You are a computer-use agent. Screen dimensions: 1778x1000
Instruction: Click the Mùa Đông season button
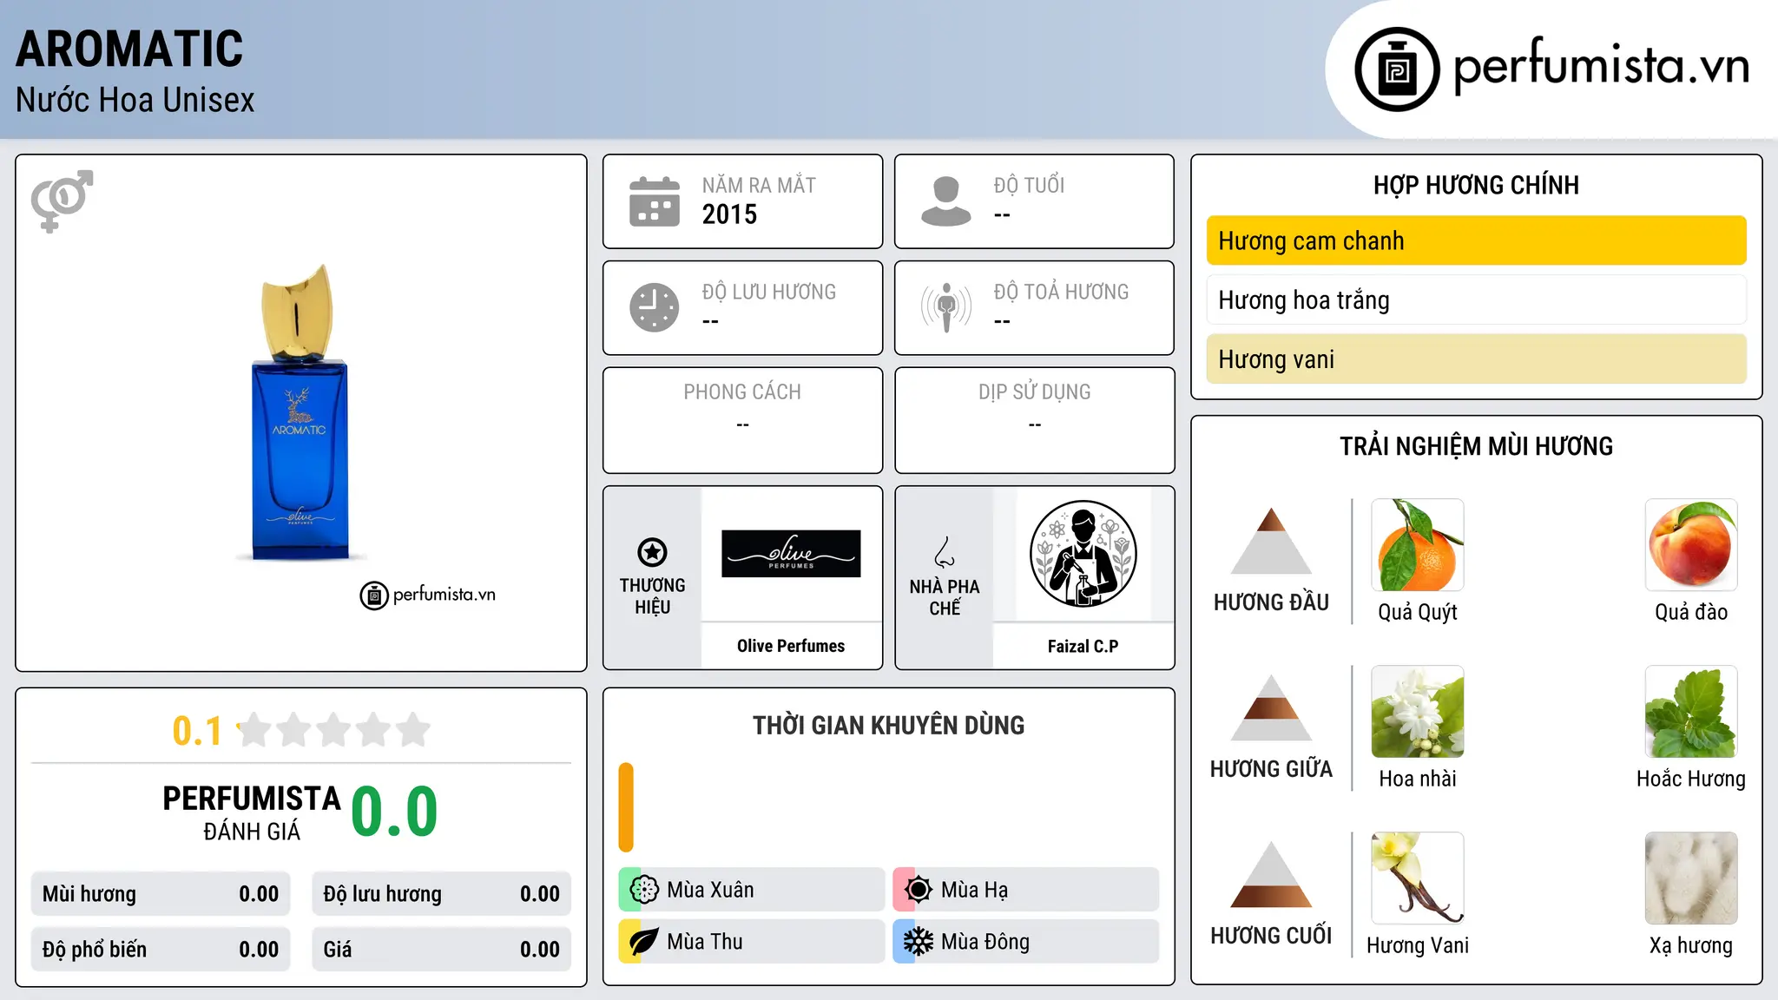[x=1026, y=942]
